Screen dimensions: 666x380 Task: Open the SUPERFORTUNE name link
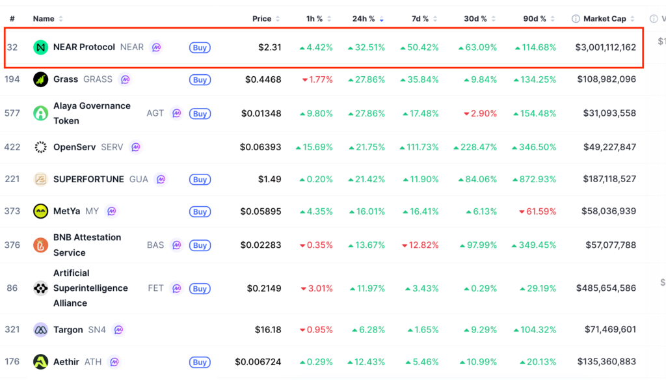click(x=88, y=180)
